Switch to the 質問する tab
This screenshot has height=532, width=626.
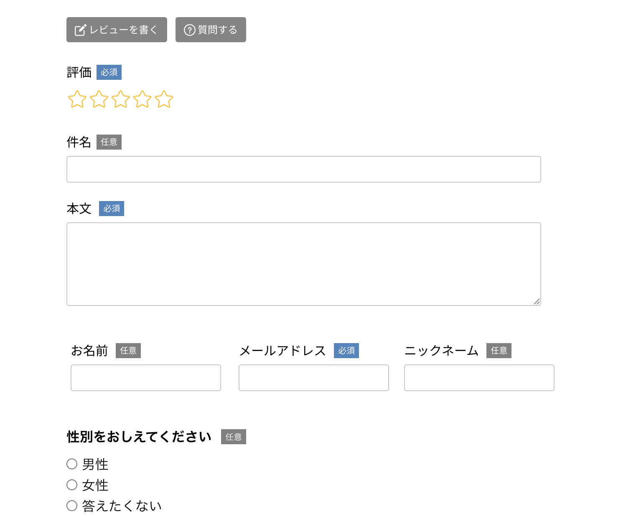coord(211,30)
